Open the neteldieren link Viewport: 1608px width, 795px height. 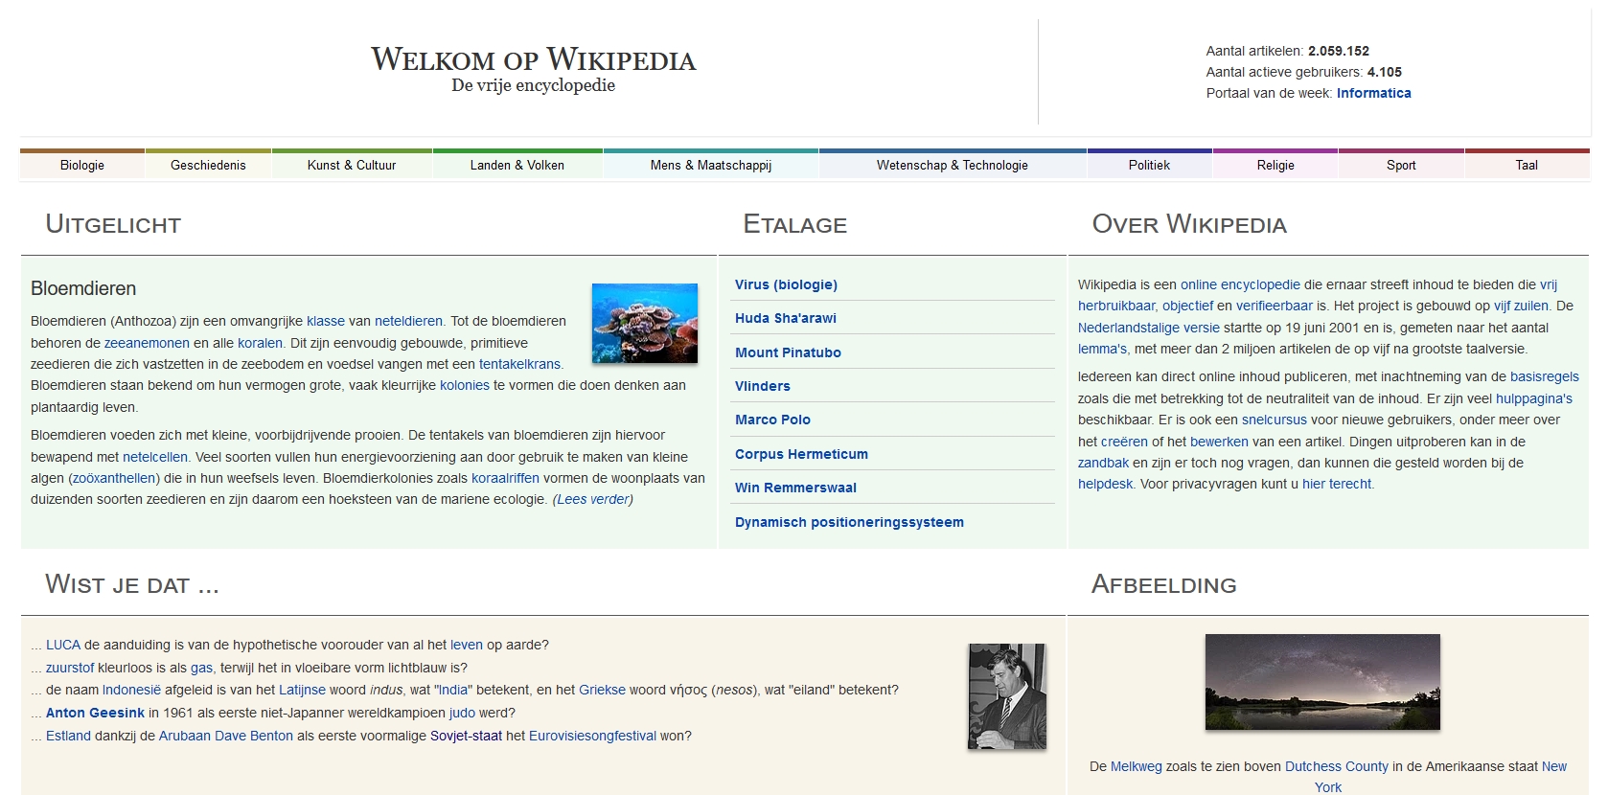click(x=408, y=321)
